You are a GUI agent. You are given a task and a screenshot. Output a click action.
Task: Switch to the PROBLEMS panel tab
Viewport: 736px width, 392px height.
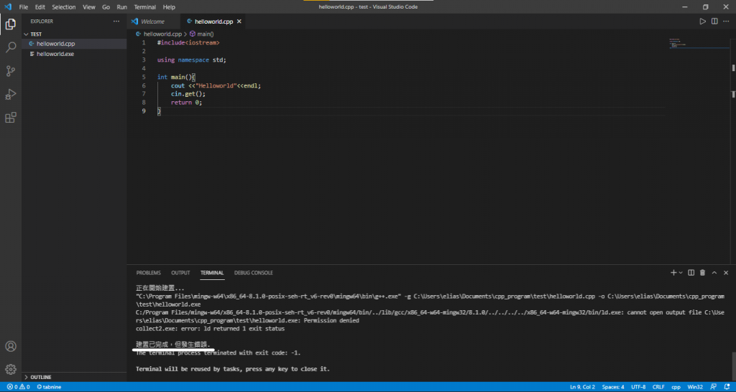coord(148,273)
